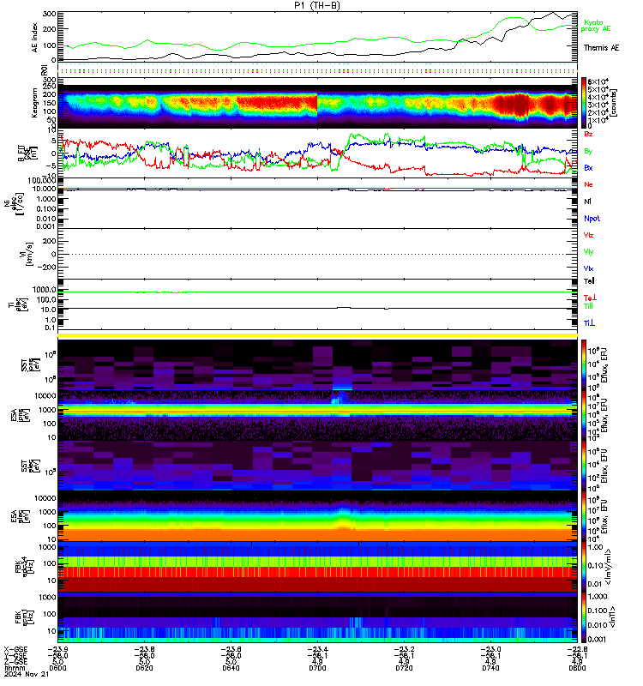Select the X-GSE value -23.4
Screen dimensions: 643x686
pos(317,650)
